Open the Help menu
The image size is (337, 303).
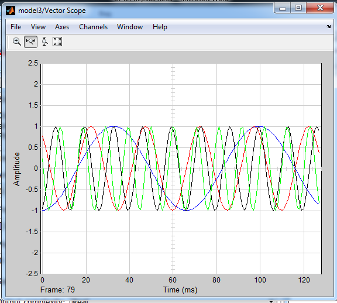160,27
